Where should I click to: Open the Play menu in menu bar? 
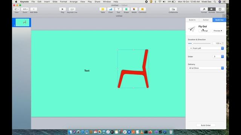(90, 1)
